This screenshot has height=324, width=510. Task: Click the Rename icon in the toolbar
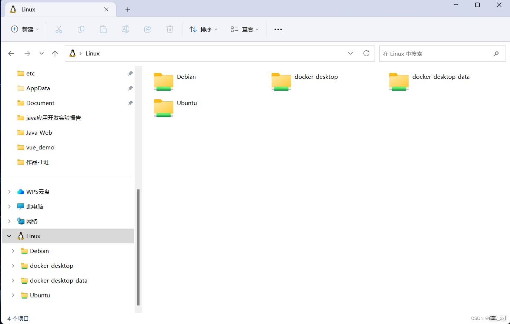[x=125, y=29]
